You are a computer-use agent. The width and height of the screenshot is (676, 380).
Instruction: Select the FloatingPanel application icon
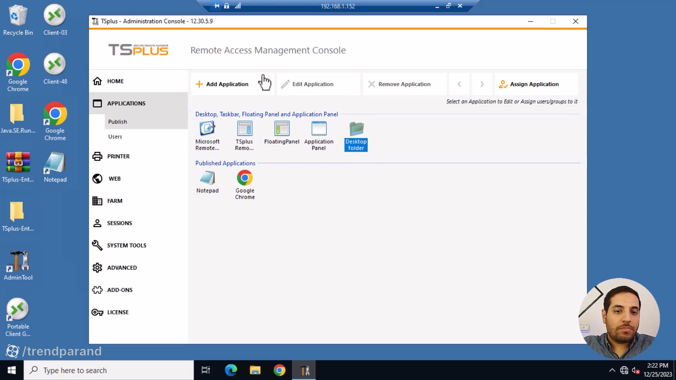(x=282, y=133)
